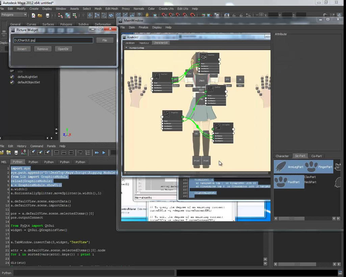
Task: Click the File button in Picture Widget
Action: (105, 40)
